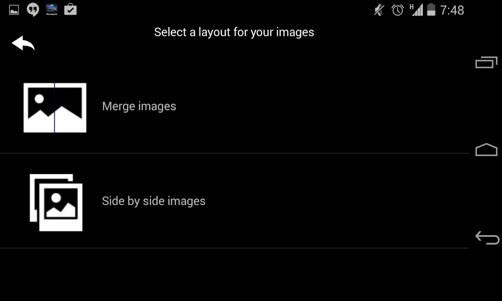Tap the alarm clock status icon
The image size is (502, 301).
click(x=398, y=10)
